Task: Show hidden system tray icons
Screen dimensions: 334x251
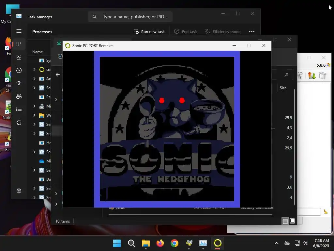Action: click(277, 243)
